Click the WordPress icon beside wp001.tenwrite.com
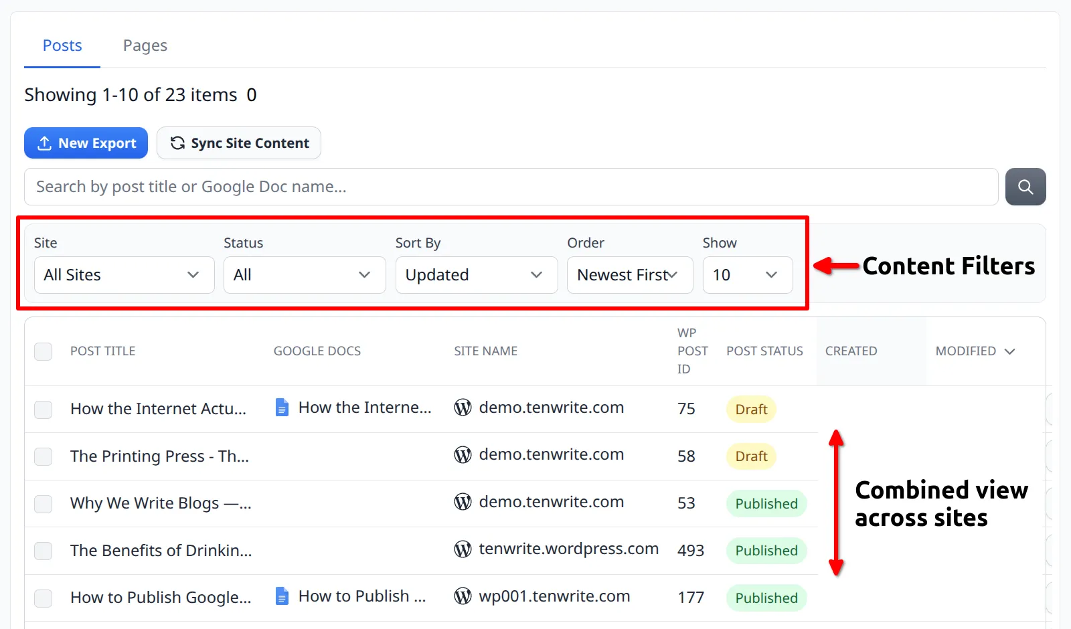 coord(462,596)
